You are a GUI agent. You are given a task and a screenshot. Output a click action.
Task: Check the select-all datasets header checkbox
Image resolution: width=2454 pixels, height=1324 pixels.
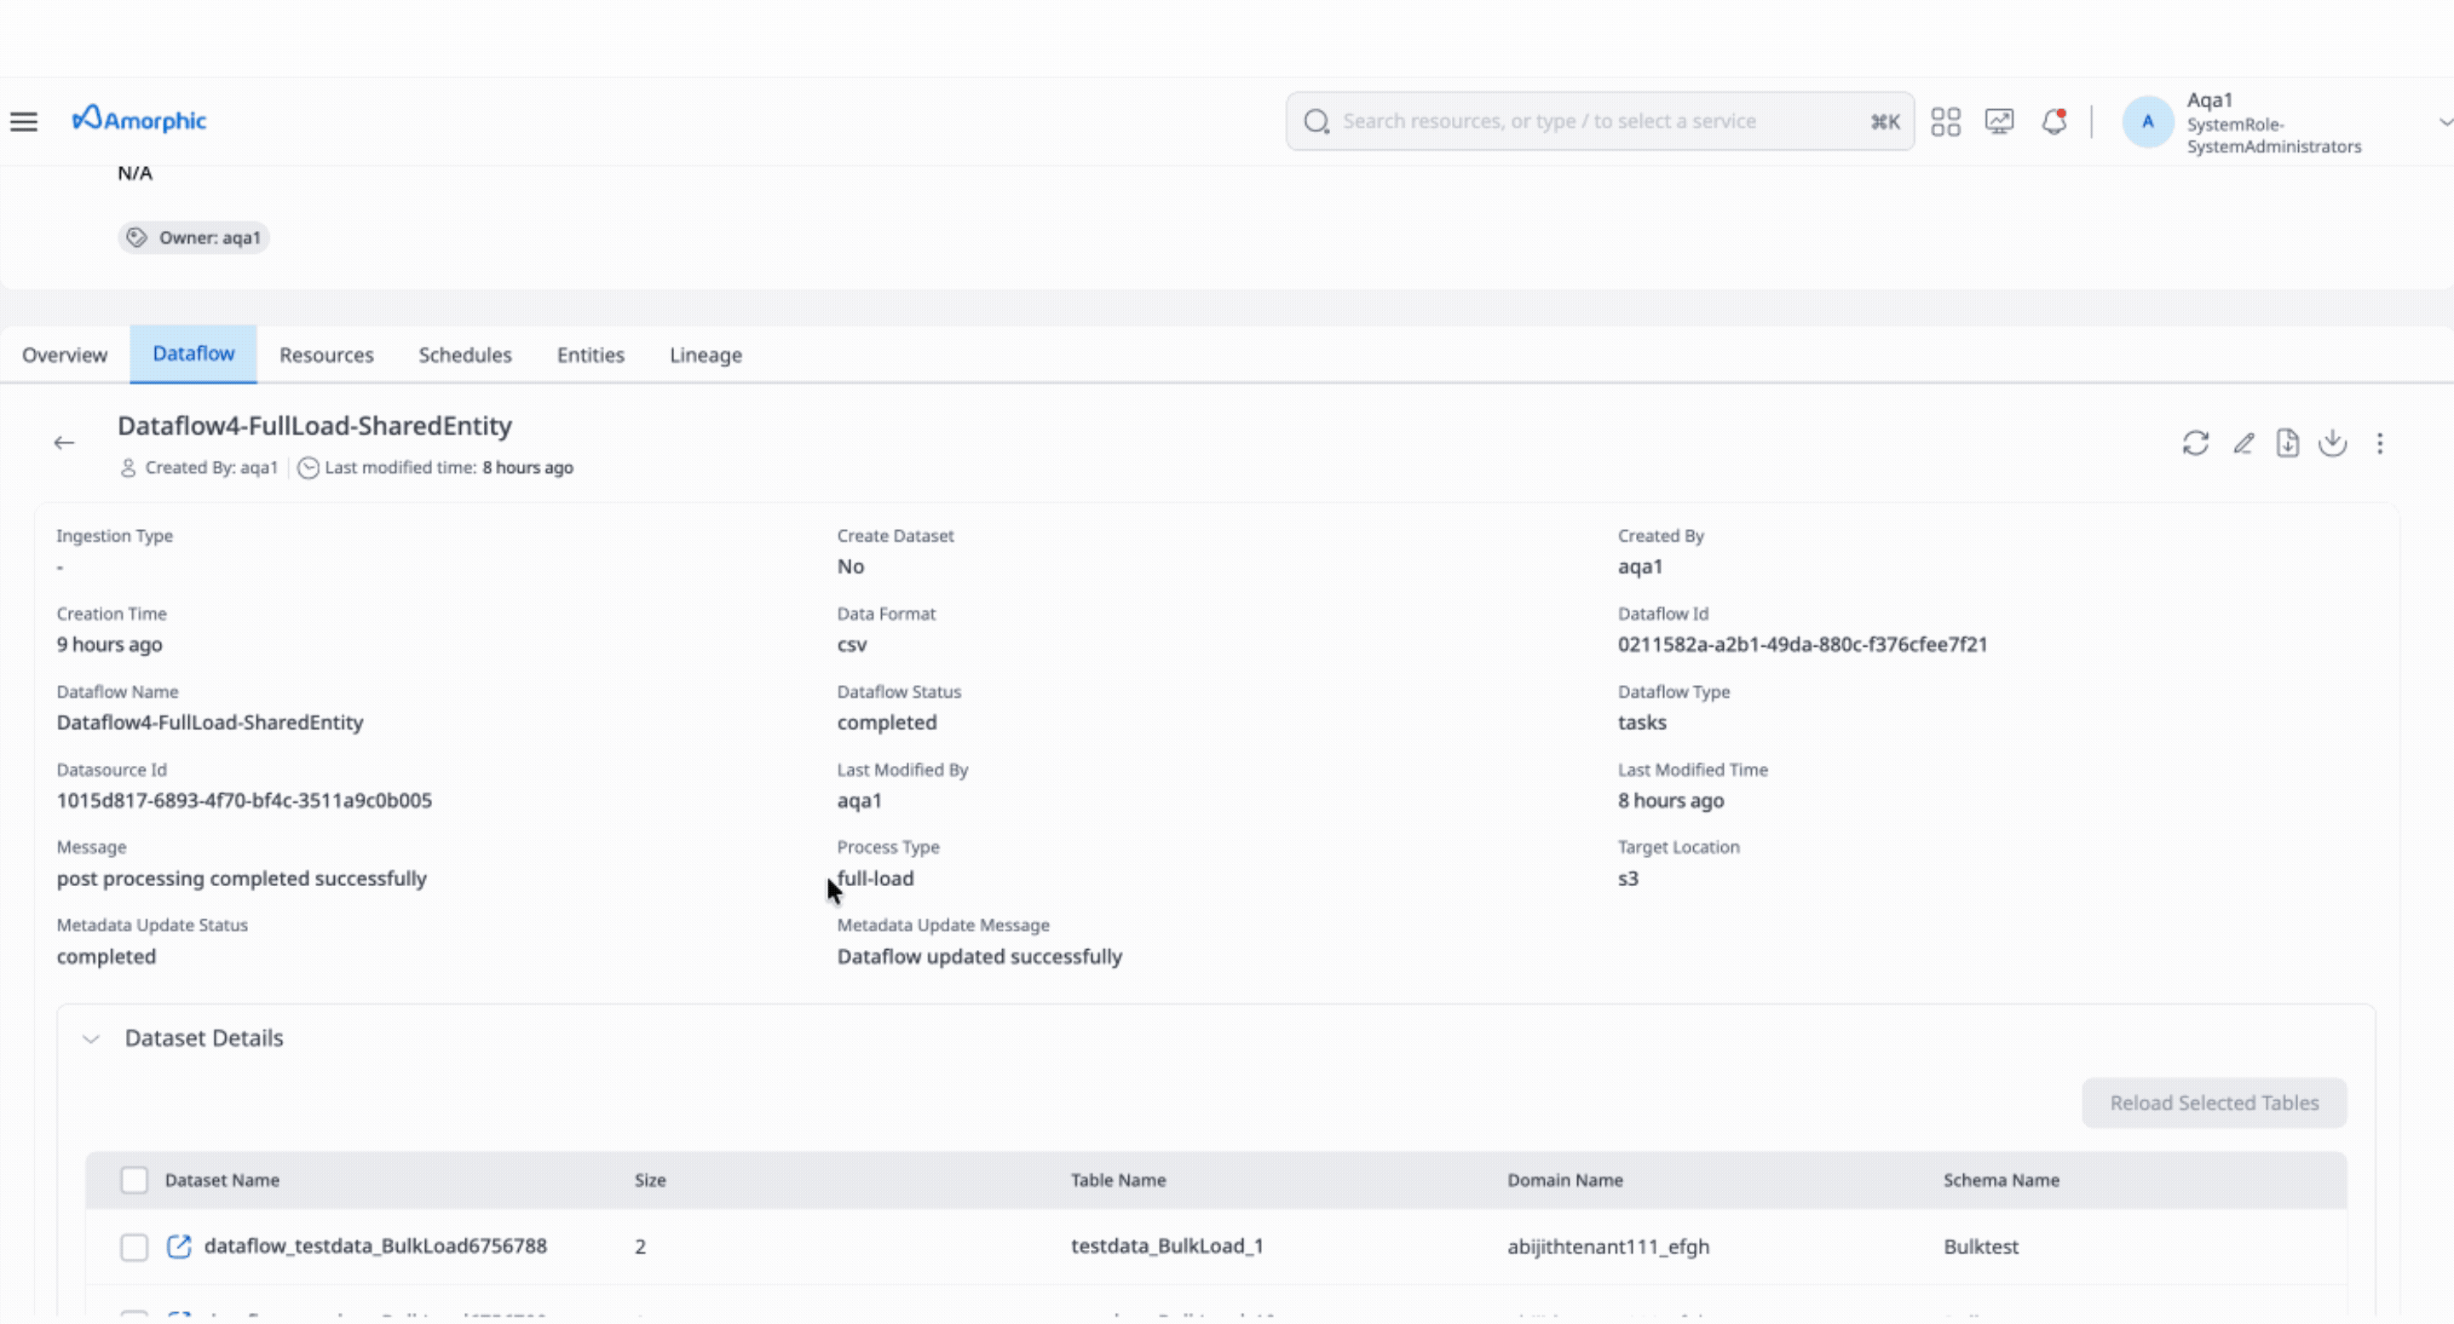[x=135, y=1180]
